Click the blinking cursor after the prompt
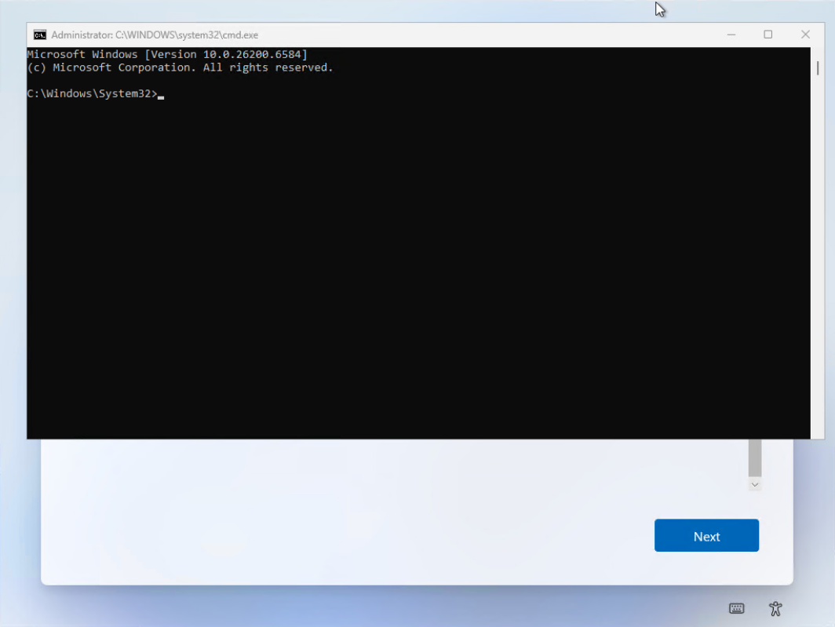 161,97
